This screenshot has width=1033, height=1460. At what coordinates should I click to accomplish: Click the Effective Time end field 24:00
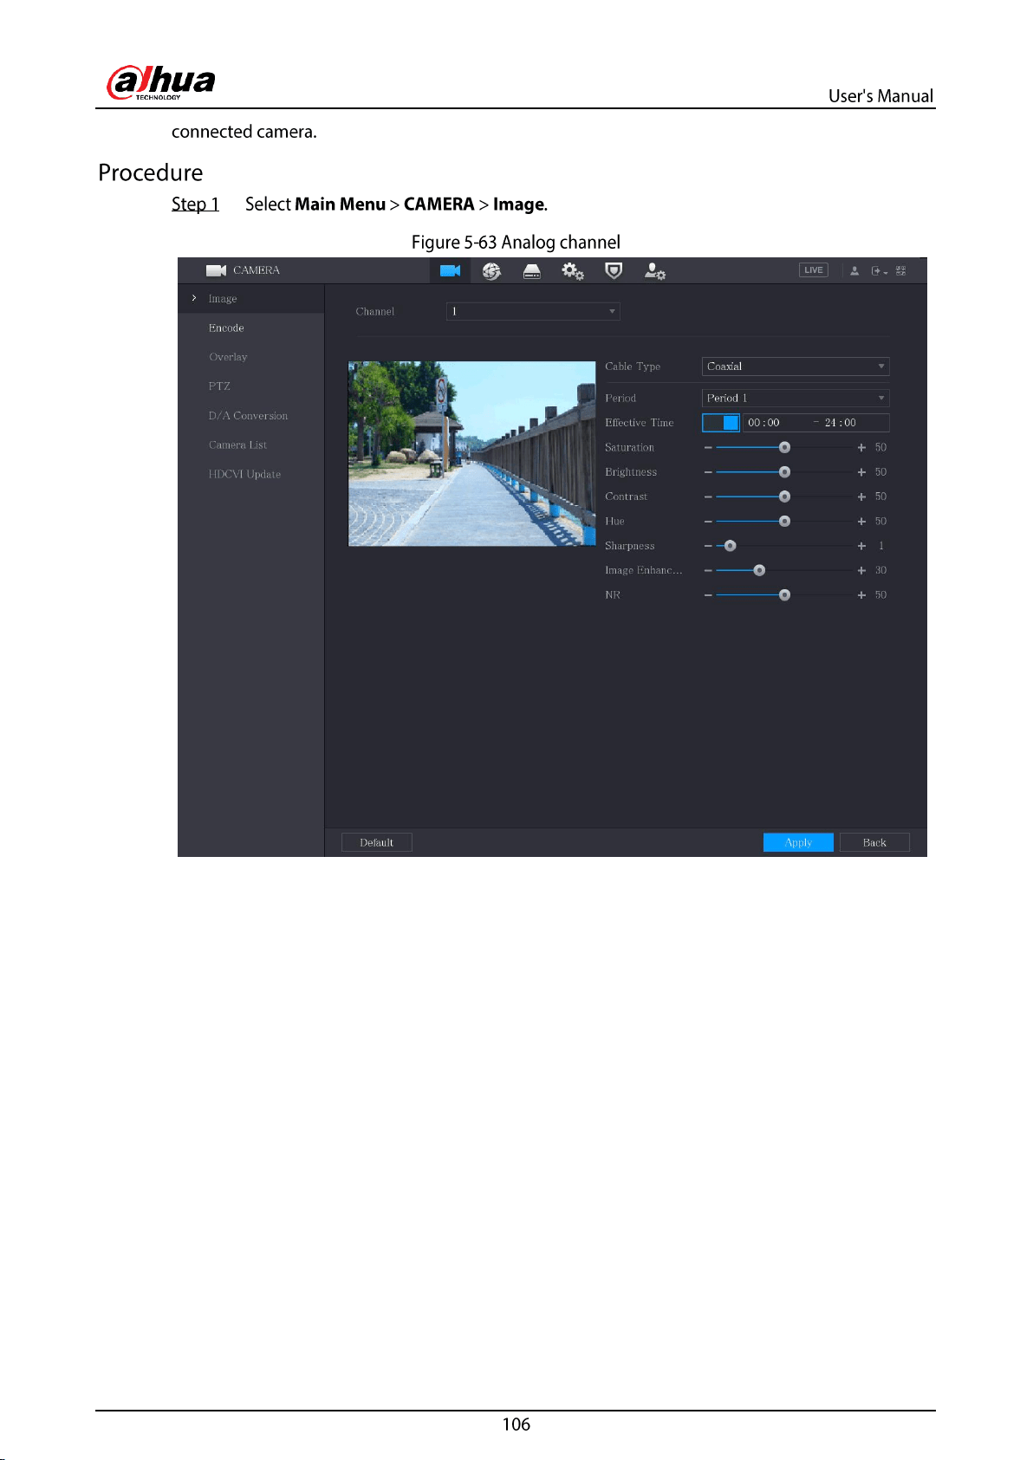click(x=841, y=423)
